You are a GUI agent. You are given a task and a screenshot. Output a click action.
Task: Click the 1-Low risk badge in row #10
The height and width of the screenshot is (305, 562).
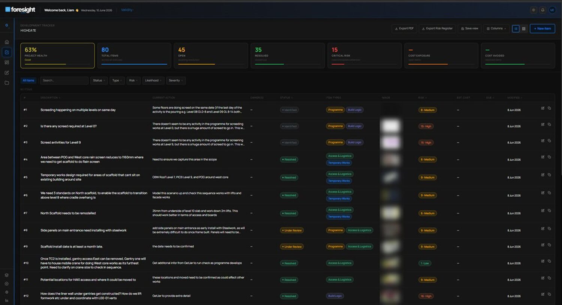click(x=424, y=263)
